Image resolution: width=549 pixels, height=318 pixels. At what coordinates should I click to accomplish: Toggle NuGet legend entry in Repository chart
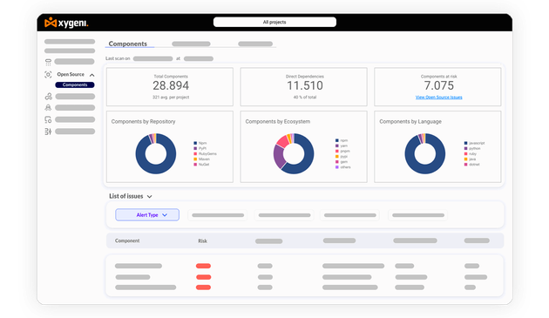point(201,165)
